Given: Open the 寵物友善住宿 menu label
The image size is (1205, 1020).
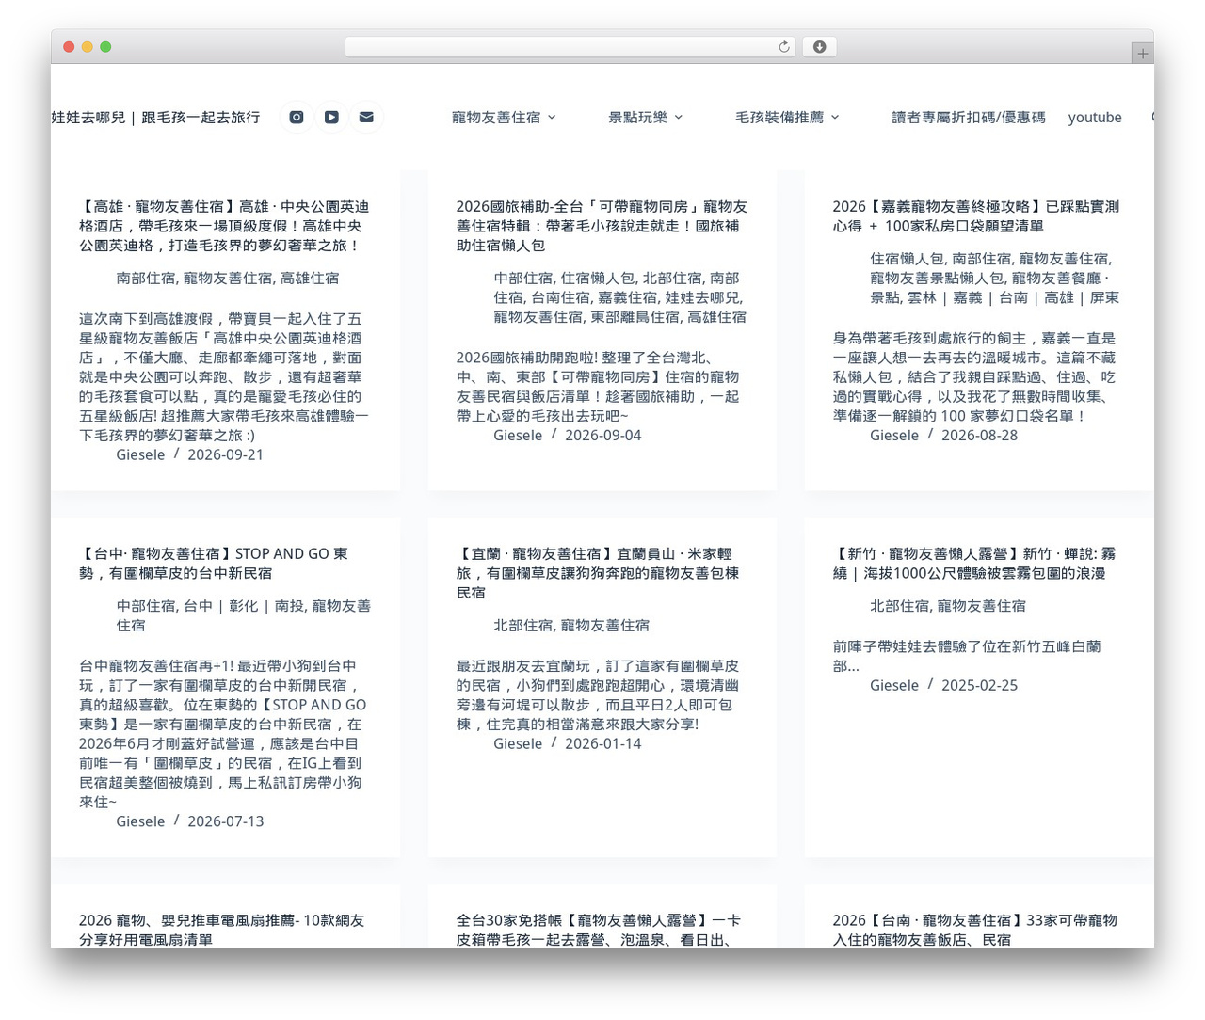Looking at the screenshot, I should pyautogui.click(x=496, y=118).
